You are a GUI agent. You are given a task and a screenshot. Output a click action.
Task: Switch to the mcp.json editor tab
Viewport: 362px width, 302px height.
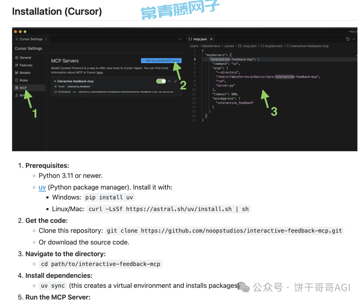tap(200, 39)
